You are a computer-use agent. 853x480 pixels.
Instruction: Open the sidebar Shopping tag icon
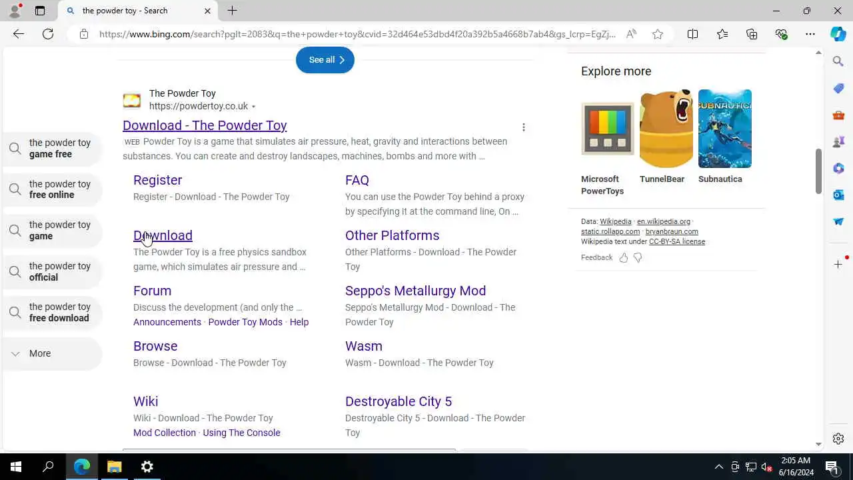point(838,88)
